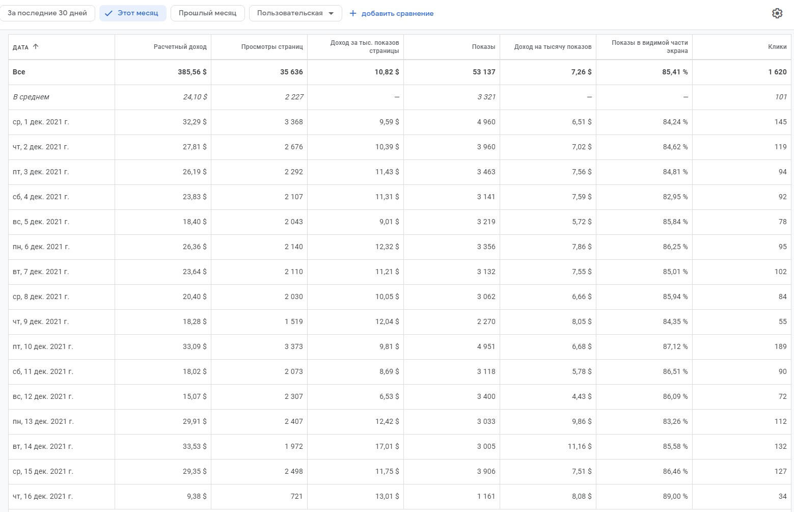This screenshot has width=794, height=512.
Task: Sort table by the Клики column
Action: tap(777, 47)
